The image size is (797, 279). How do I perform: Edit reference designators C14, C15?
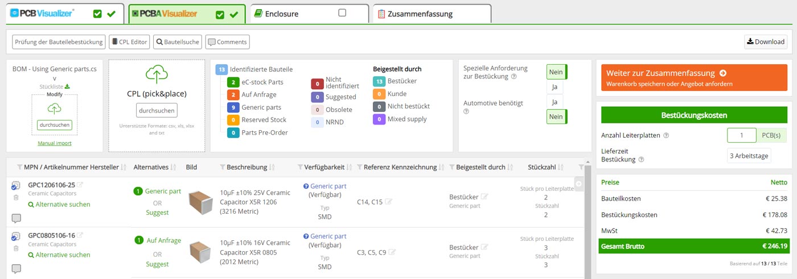point(389,201)
